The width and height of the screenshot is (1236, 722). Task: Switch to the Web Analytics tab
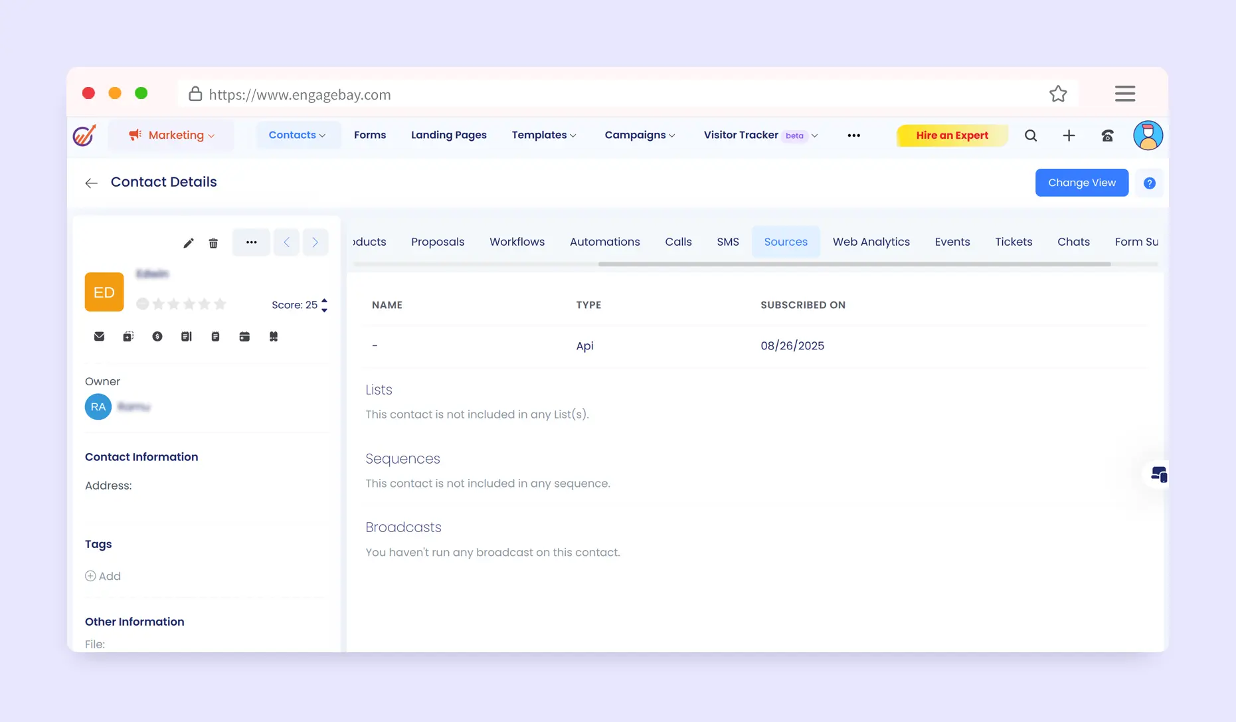[x=871, y=242]
